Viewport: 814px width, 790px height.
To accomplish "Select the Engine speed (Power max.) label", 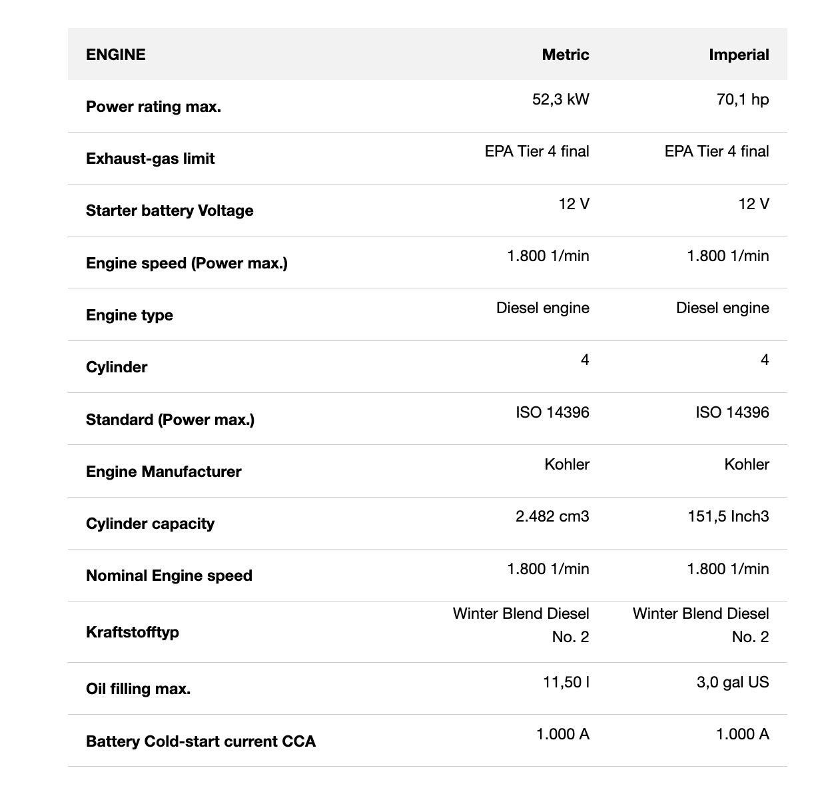I will (x=187, y=263).
